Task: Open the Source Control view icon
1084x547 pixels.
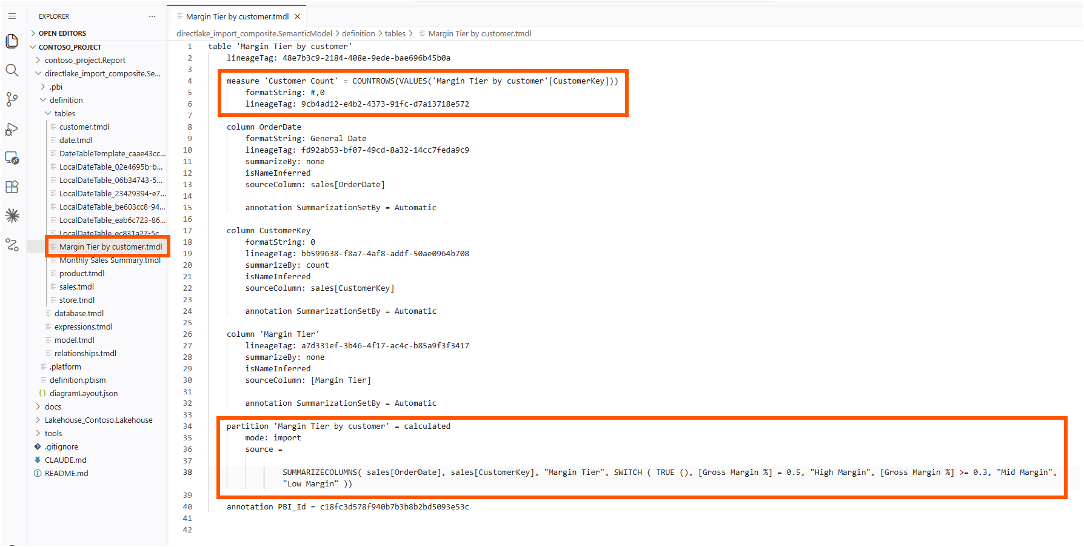Action: point(12,99)
